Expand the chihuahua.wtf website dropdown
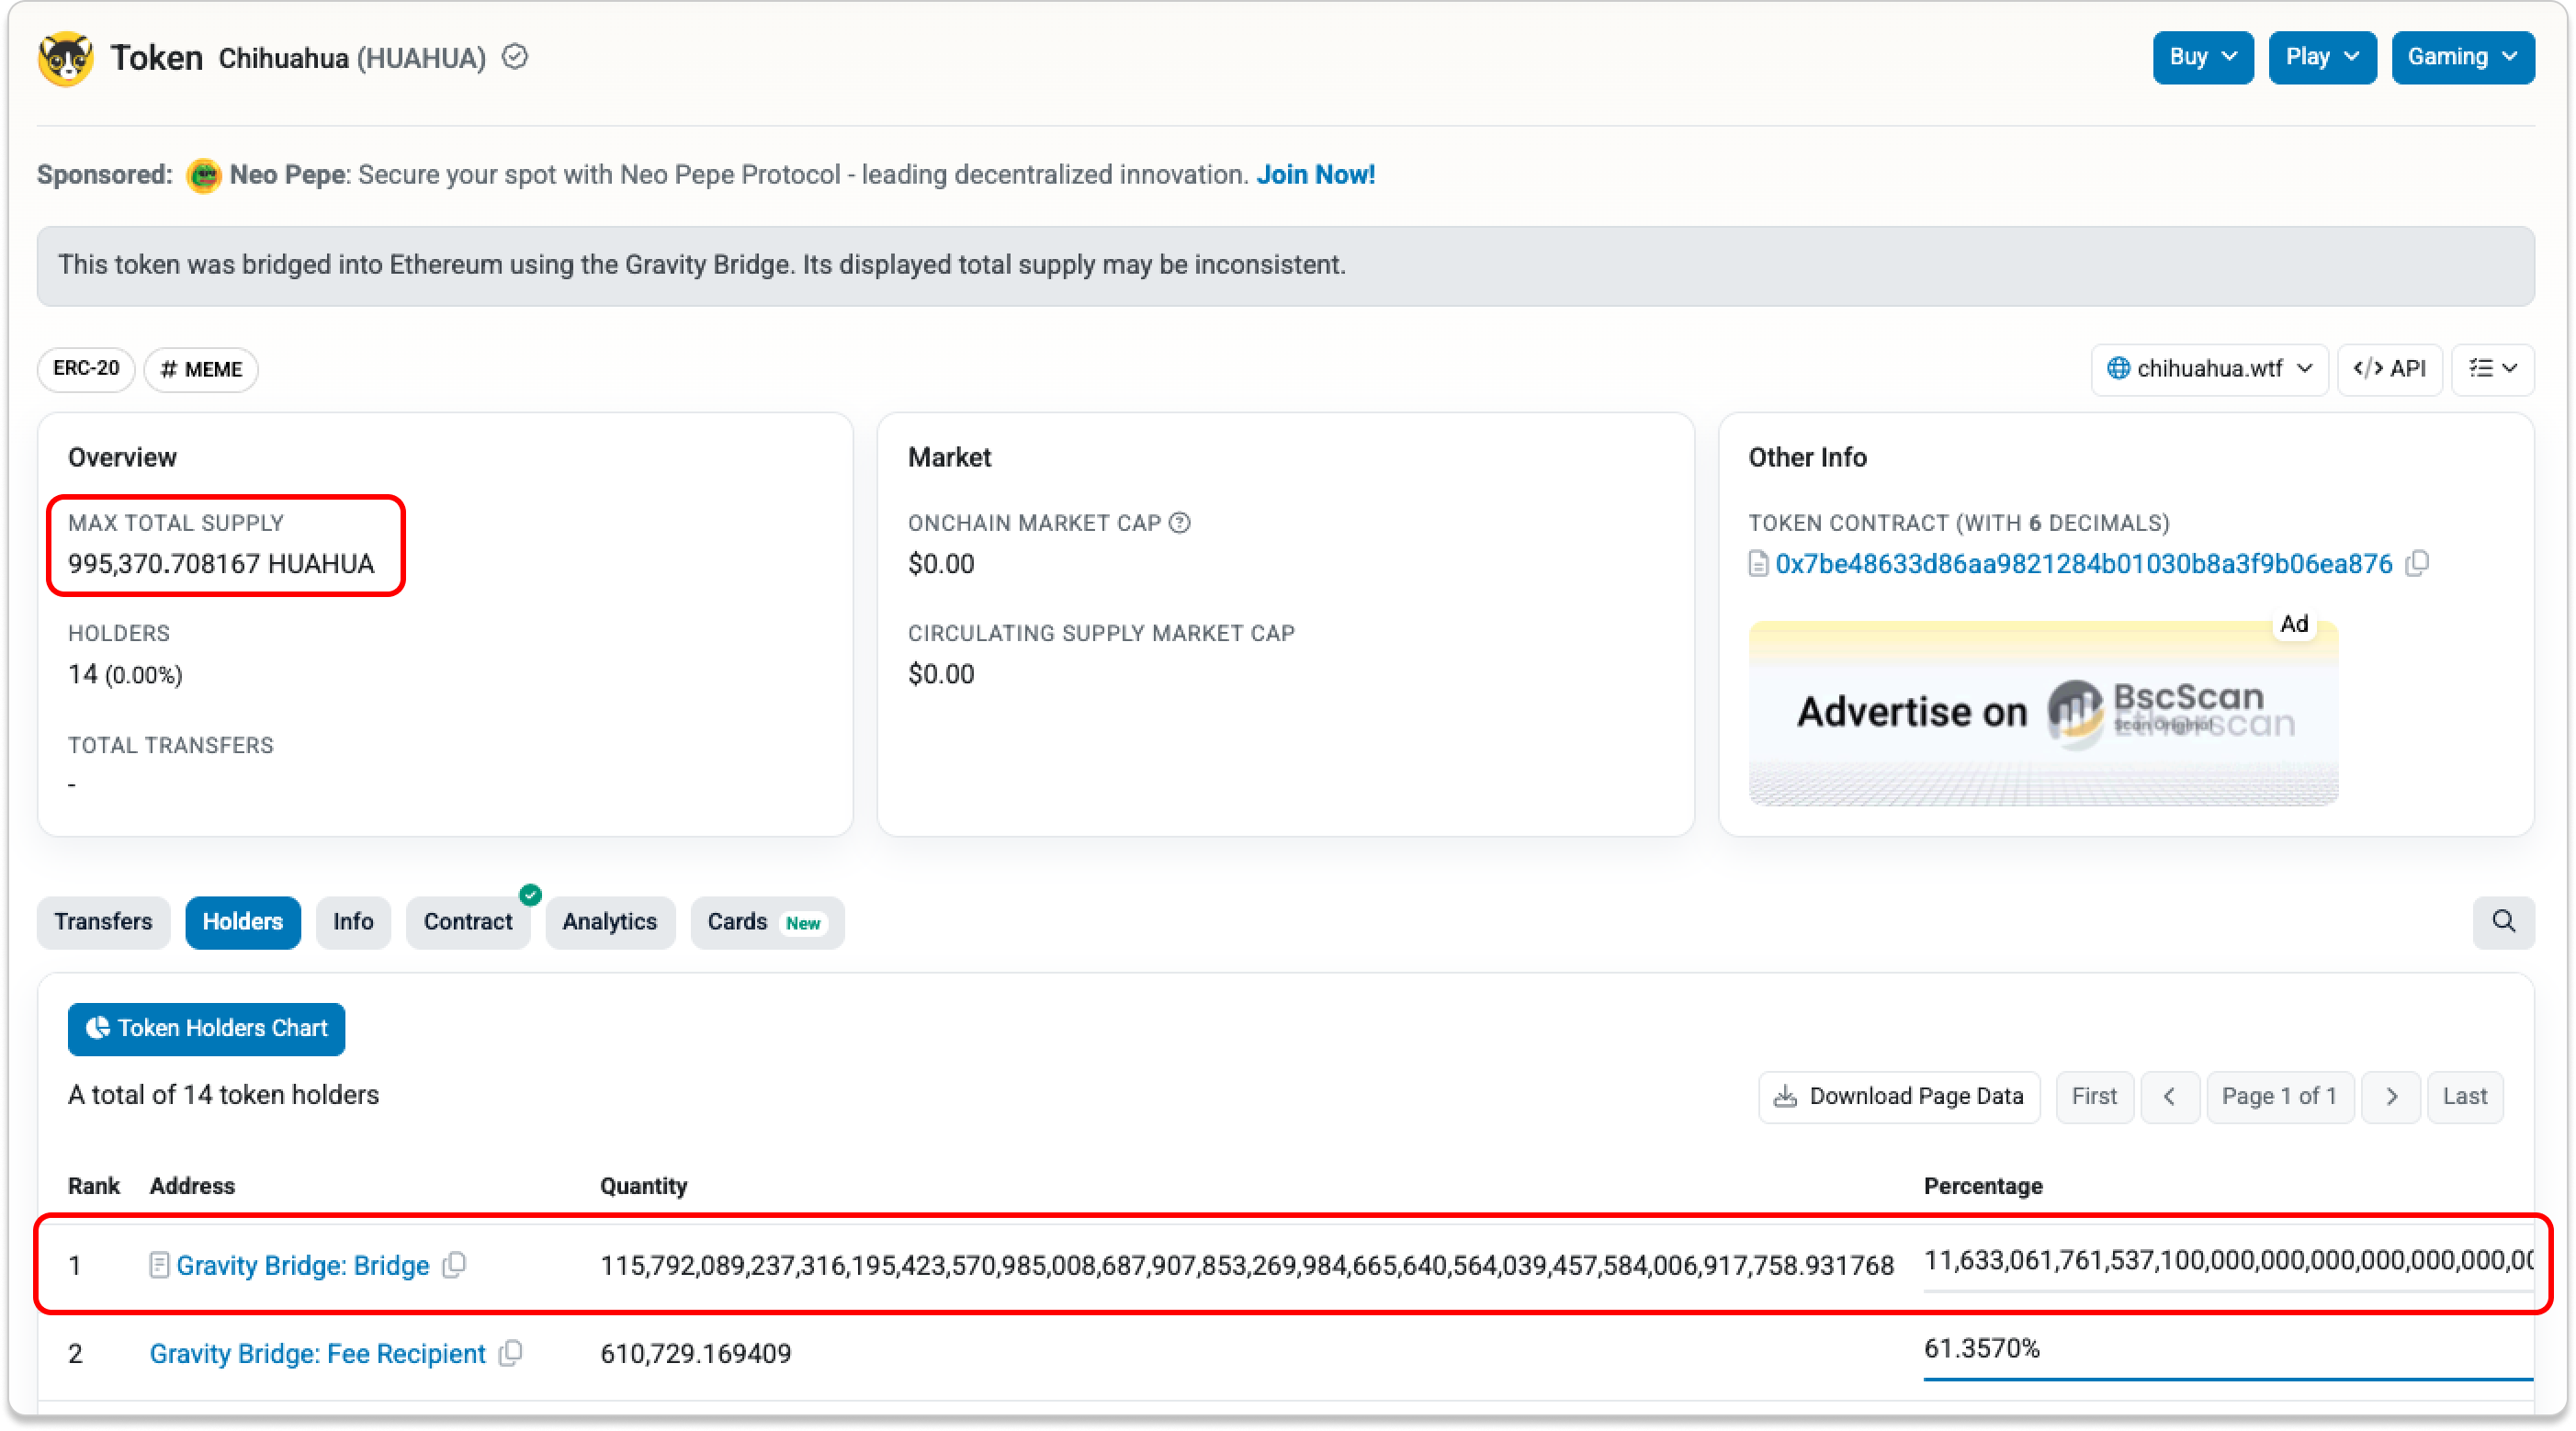Viewport: 2576px width, 1431px height. 2209,369
